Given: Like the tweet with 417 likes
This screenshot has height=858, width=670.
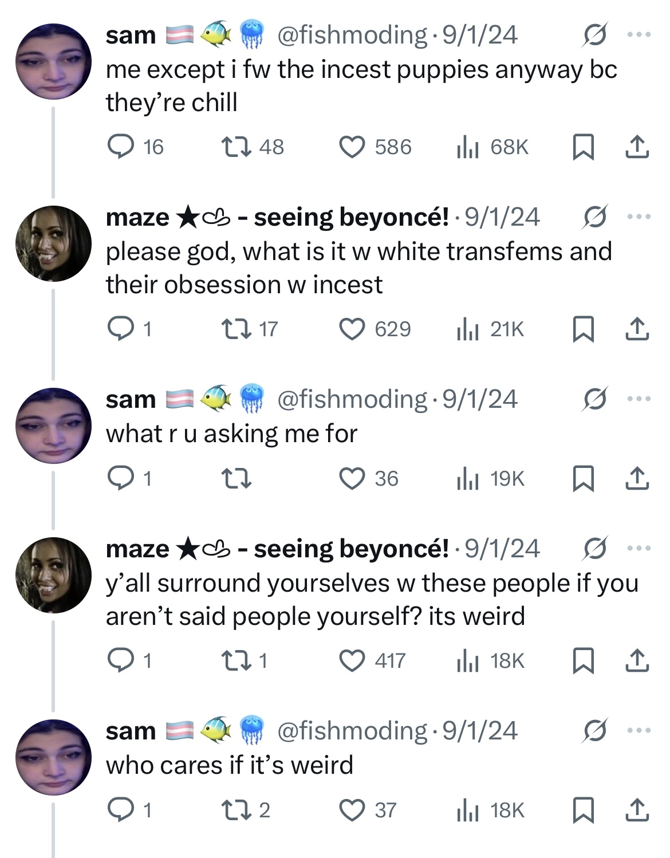Looking at the screenshot, I should pos(352,660).
